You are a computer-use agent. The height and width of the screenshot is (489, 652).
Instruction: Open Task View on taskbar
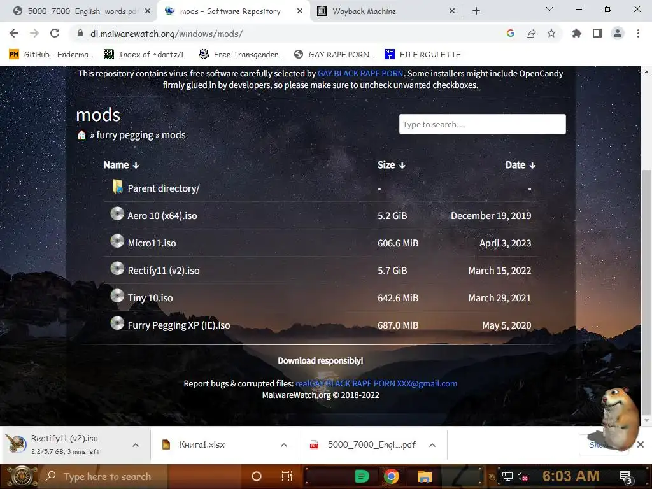(x=287, y=476)
